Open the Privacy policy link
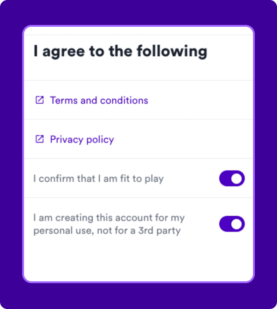The height and width of the screenshot is (309, 277). (82, 139)
